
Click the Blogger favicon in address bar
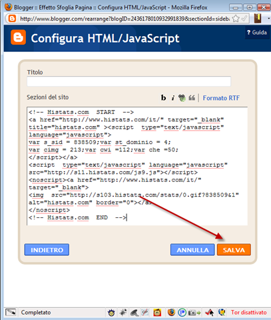pyautogui.click(x=12, y=19)
